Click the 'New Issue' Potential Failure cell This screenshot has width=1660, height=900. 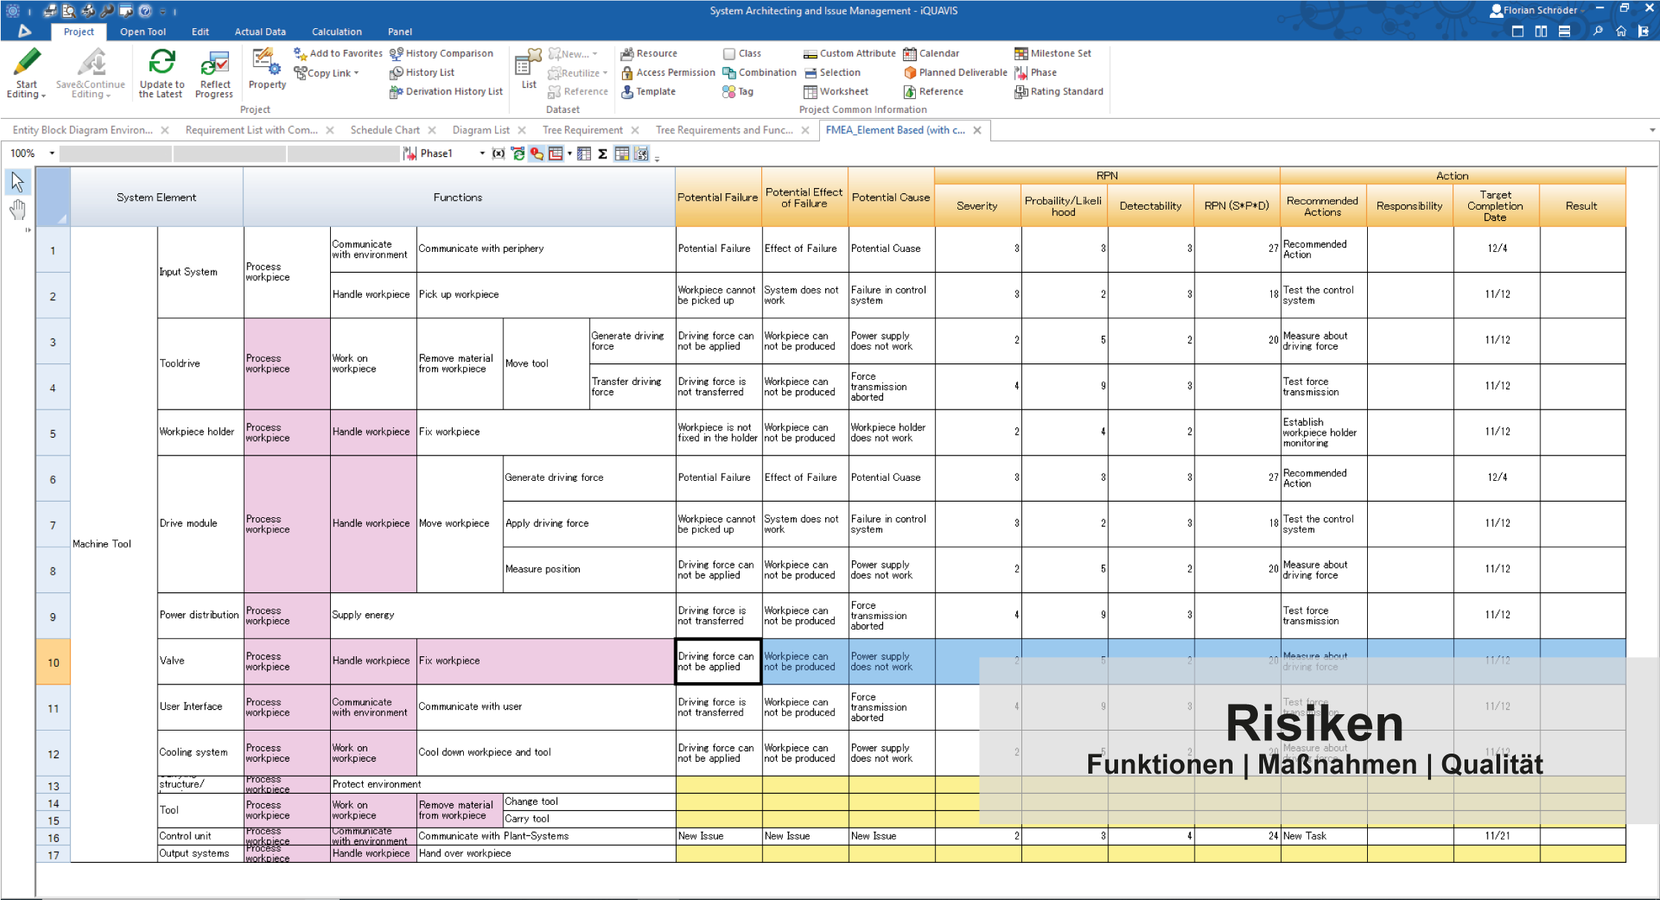click(x=718, y=836)
